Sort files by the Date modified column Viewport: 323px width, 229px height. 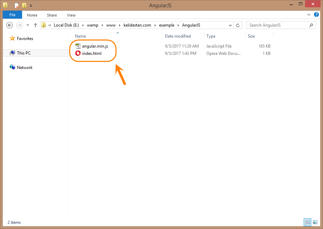pos(178,36)
